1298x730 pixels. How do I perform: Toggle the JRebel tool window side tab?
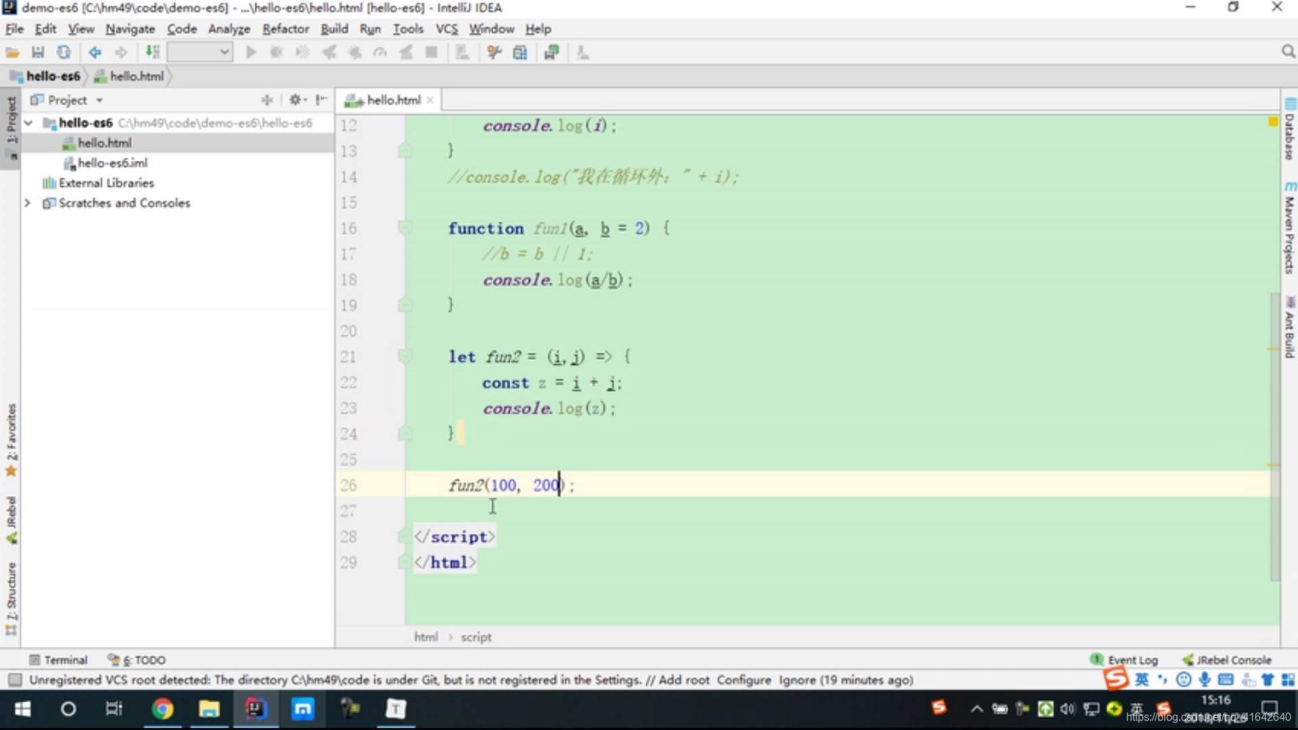[11, 520]
